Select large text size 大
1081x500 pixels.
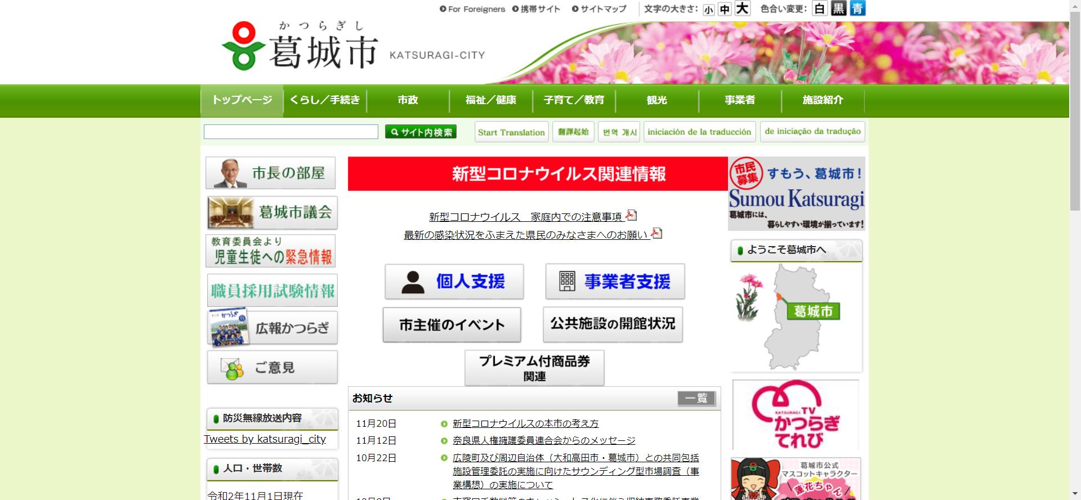click(743, 8)
